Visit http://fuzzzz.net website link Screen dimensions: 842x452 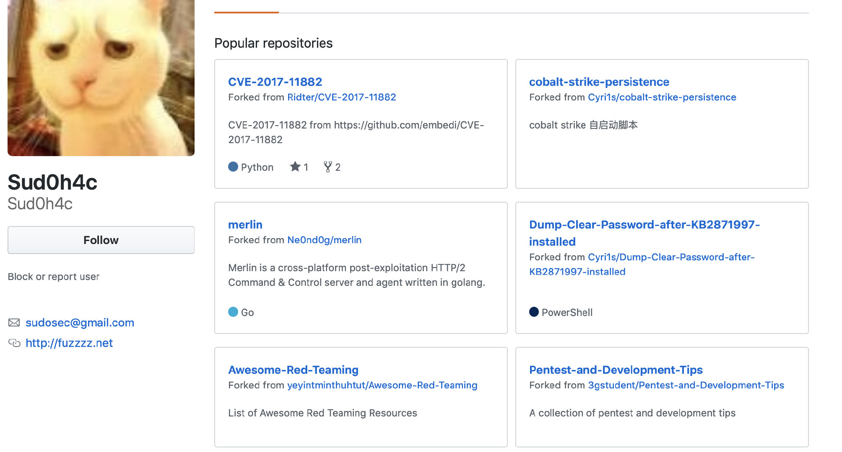click(x=69, y=343)
